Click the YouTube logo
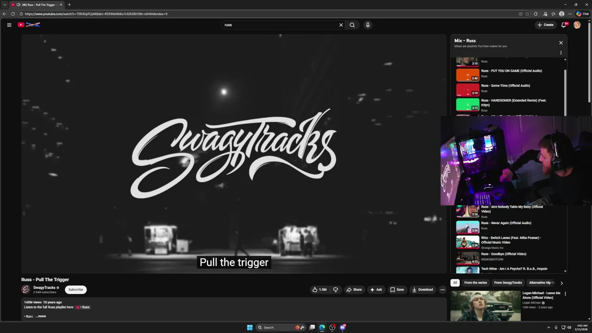This screenshot has height=333, width=592. [29, 25]
